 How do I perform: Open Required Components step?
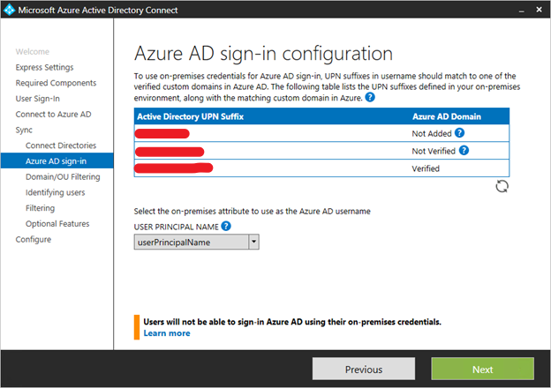click(56, 83)
